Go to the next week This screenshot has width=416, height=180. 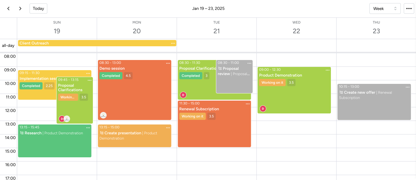tap(20, 9)
